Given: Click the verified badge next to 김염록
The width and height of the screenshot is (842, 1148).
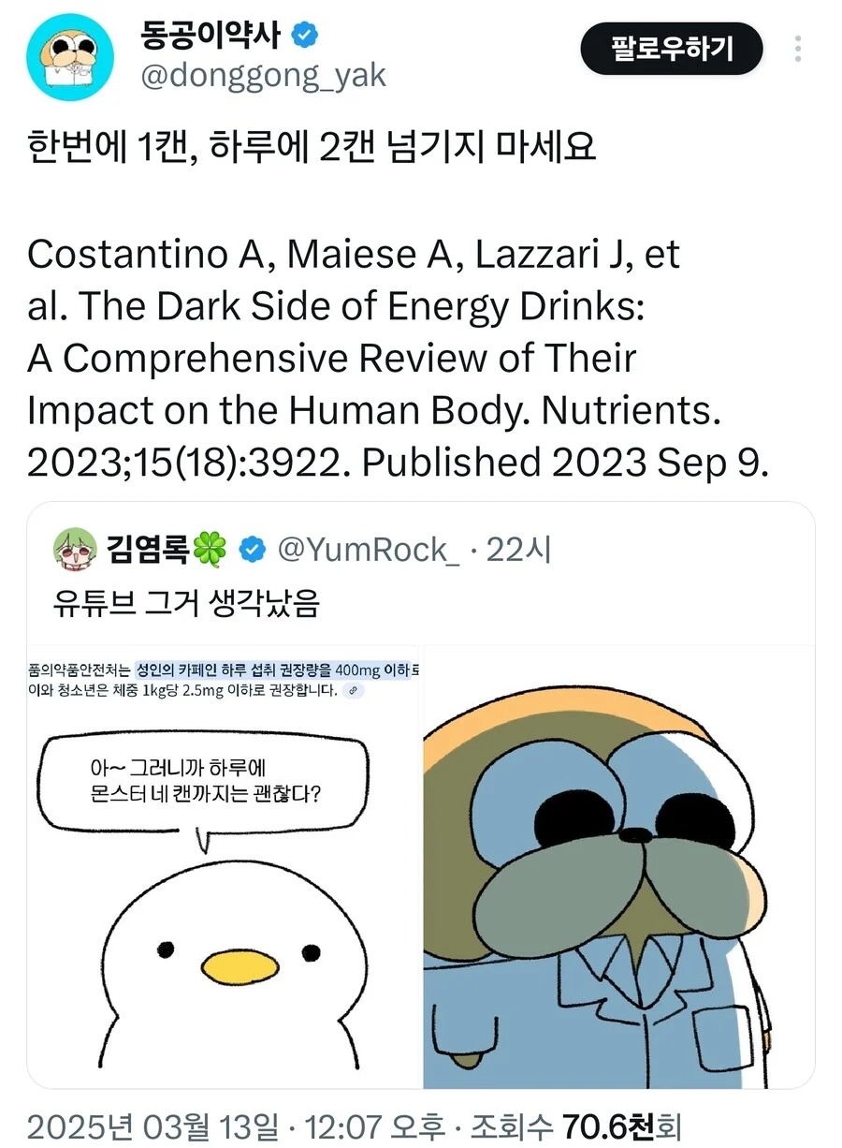Looking at the screenshot, I should tap(251, 550).
